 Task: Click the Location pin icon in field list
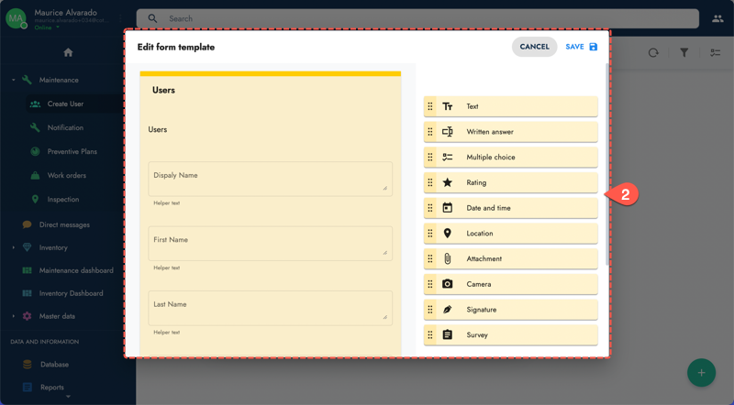point(448,234)
